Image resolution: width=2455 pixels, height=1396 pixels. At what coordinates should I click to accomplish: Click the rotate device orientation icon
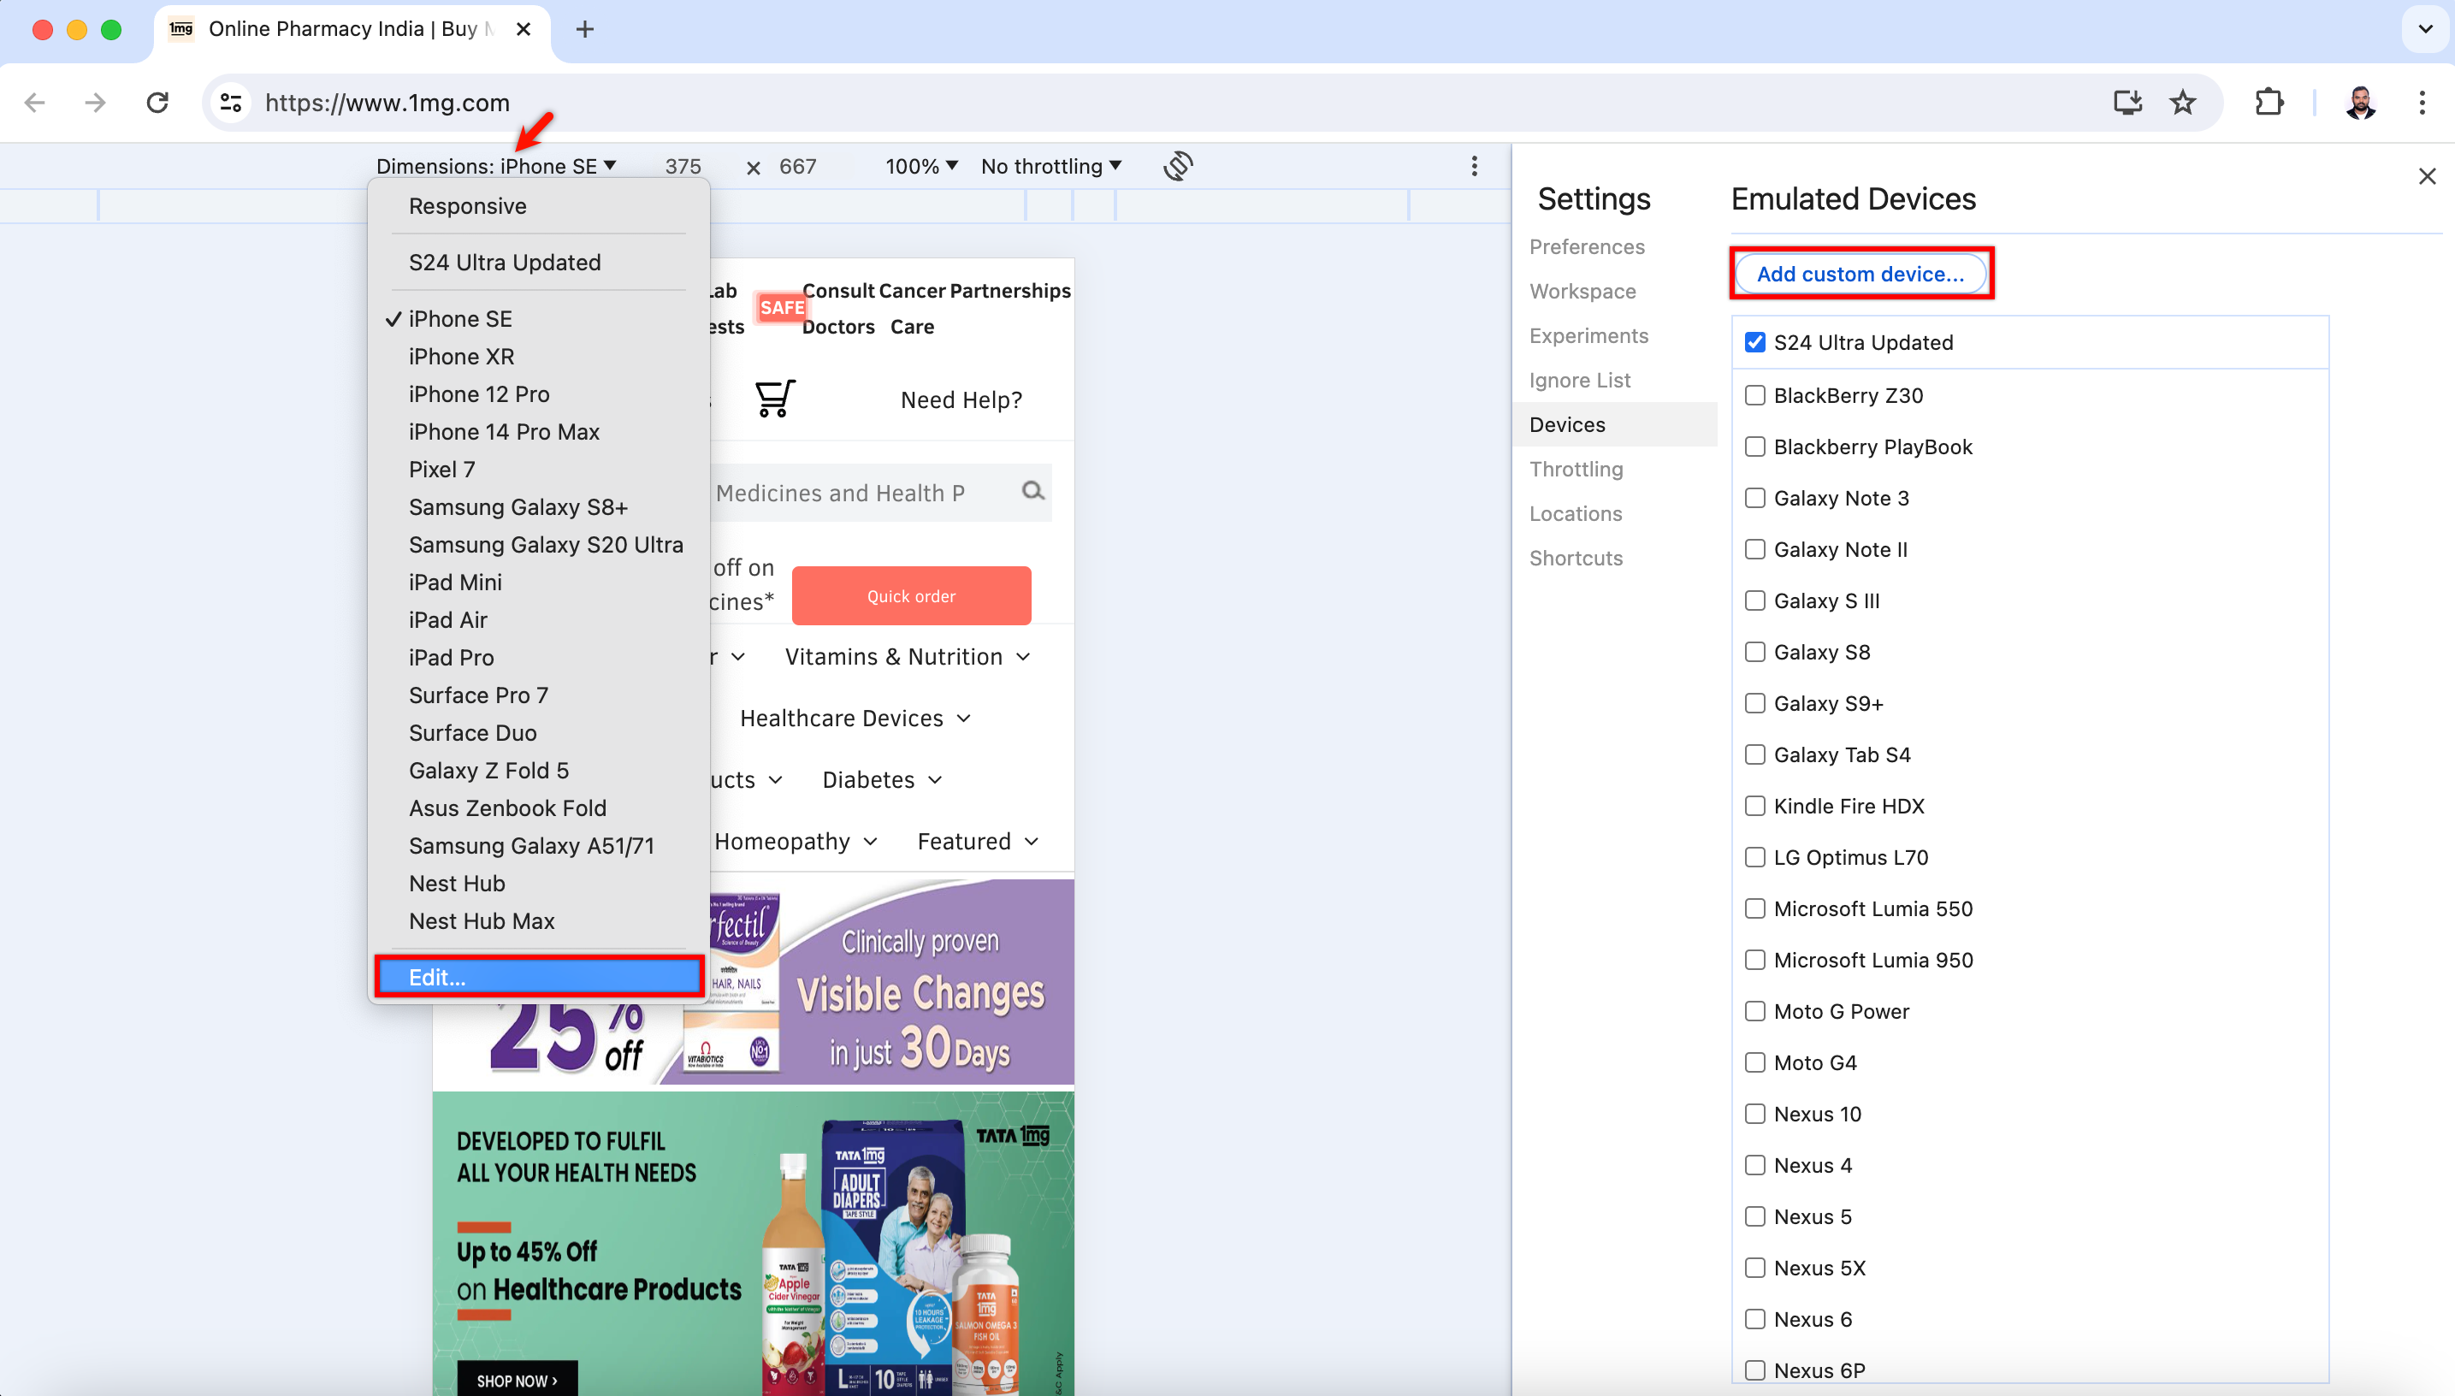pos(1178,166)
